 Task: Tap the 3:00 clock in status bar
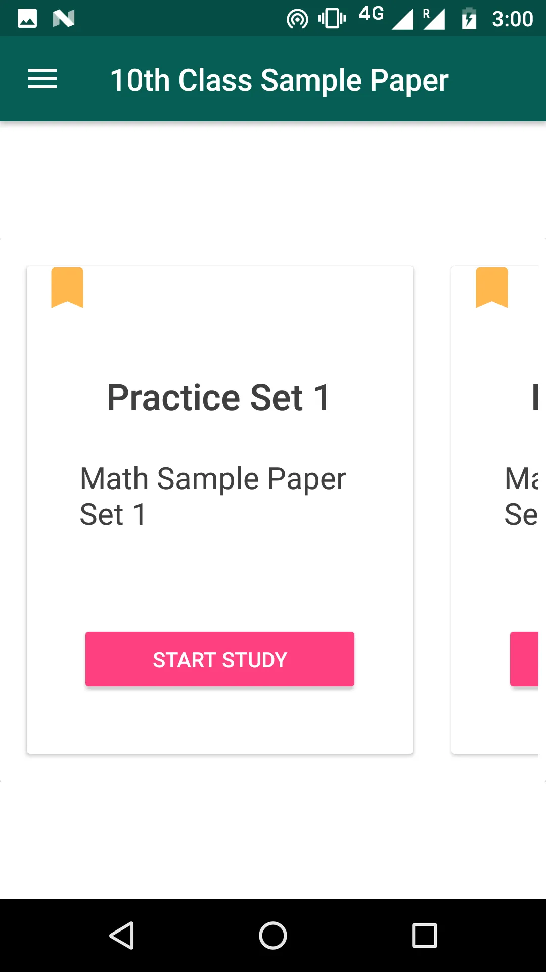click(513, 19)
